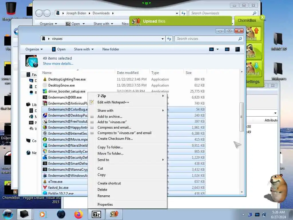293x220 pixels.
Task: Select Copy in context menu
Action: click(x=127, y=175)
